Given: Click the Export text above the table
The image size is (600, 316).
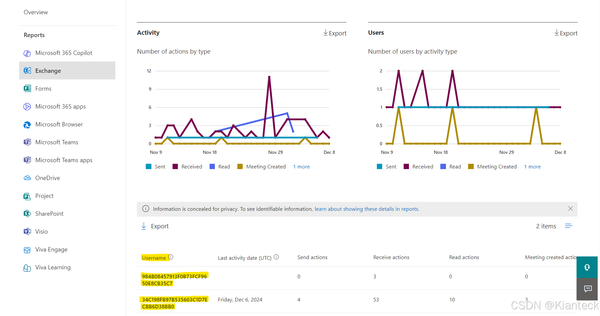Looking at the screenshot, I should pyautogui.click(x=160, y=226).
